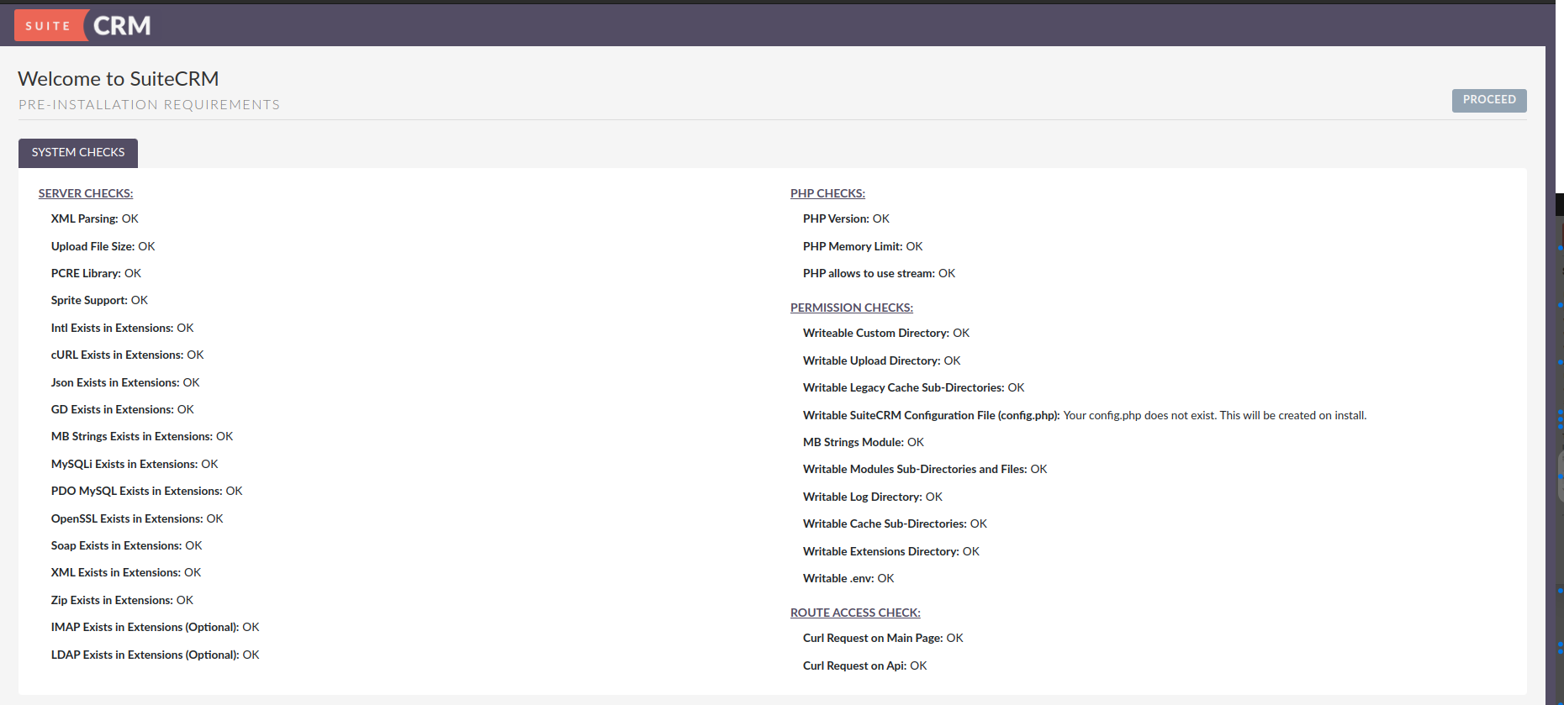Select the SYSTEM CHECKS tab

(x=78, y=152)
